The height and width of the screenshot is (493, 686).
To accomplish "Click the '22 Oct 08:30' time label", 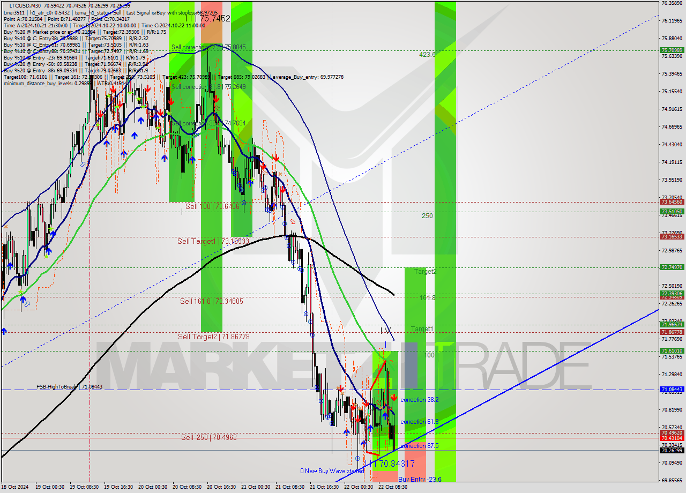I will coord(393,487).
